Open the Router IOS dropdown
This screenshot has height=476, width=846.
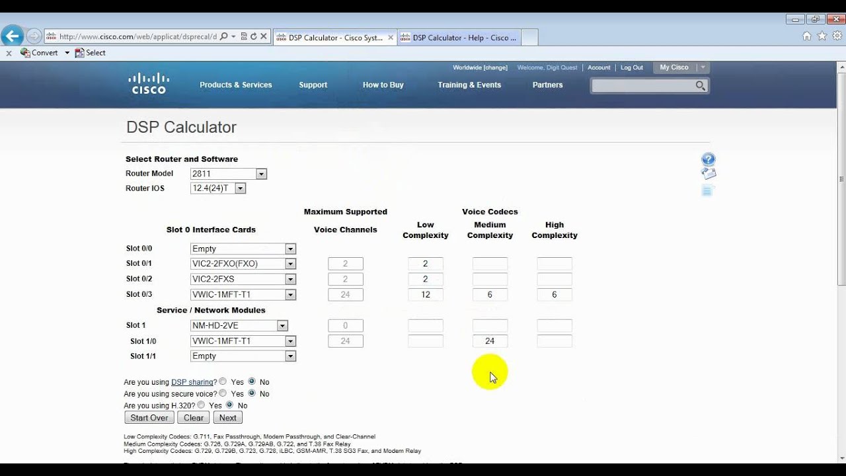click(x=218, y=188)
